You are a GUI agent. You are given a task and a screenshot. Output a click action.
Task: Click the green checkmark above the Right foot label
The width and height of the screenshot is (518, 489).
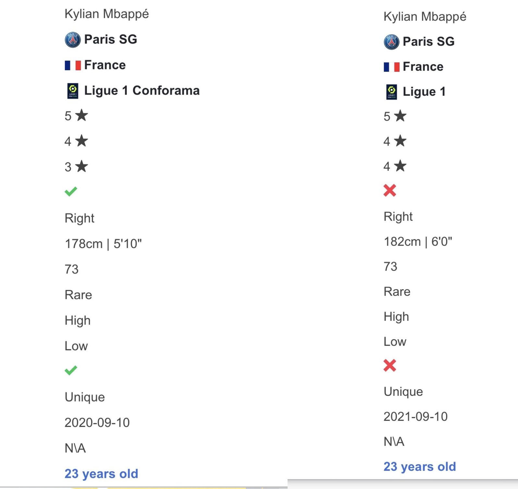coord(71,191)
